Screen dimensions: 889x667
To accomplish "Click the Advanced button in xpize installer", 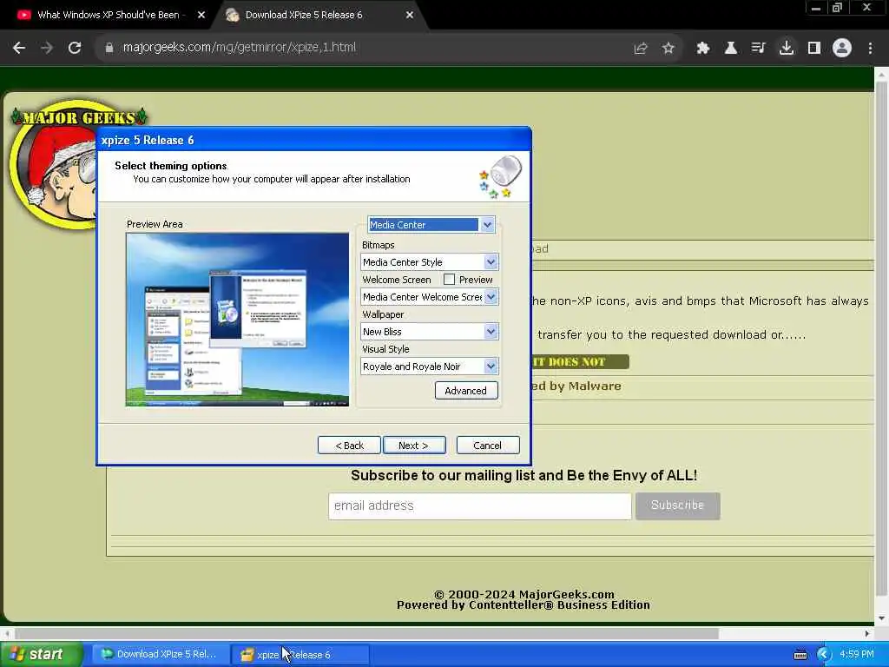I will (x=466, y=390).
